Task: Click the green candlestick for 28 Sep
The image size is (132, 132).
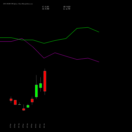Action: [28, 106]
